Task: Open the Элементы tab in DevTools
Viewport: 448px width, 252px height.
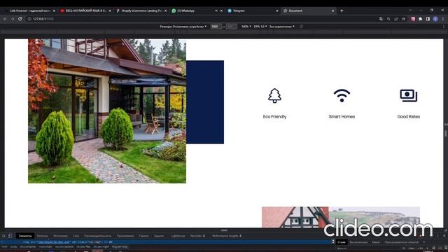Action: tap(25, 236)
